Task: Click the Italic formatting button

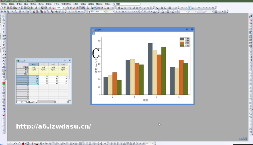Action: pos(119,11)
